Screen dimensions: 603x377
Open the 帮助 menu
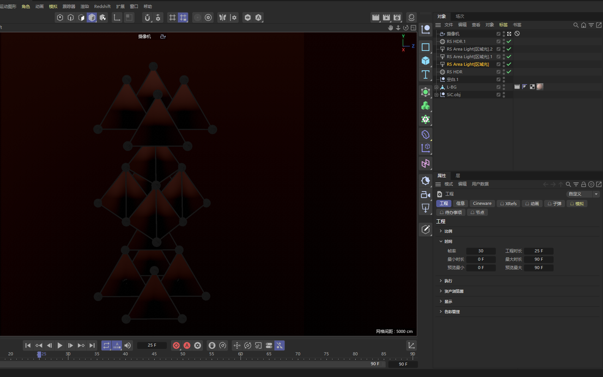148,6
